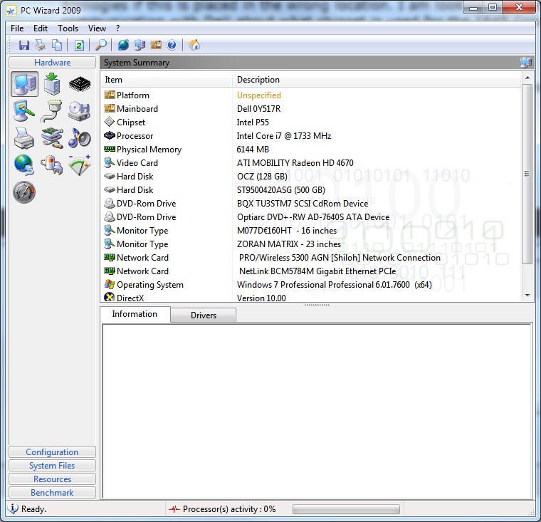The height and width of the screenshot is (522, 541).
Task: Open the Tools menu
Action: pos(68,28)
